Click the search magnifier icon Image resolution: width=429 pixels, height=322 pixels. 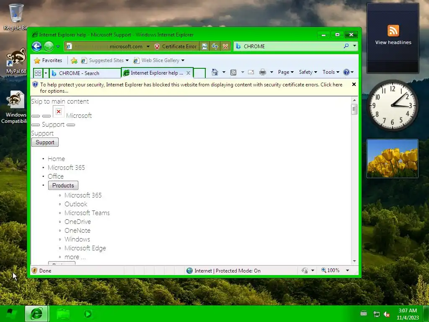(346, 46)
